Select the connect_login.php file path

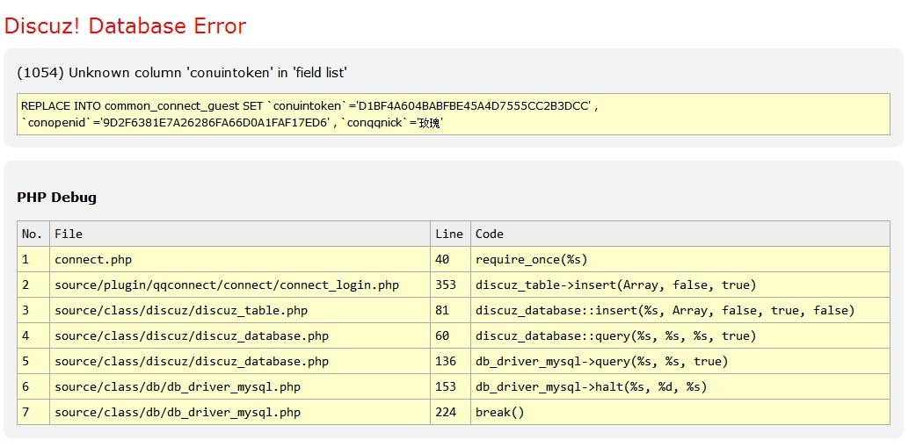point(227,285)
